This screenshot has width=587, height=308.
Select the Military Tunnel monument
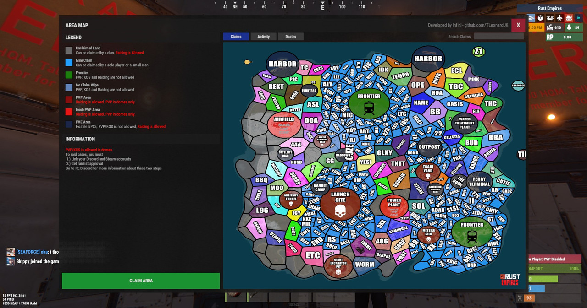point(291,199)
